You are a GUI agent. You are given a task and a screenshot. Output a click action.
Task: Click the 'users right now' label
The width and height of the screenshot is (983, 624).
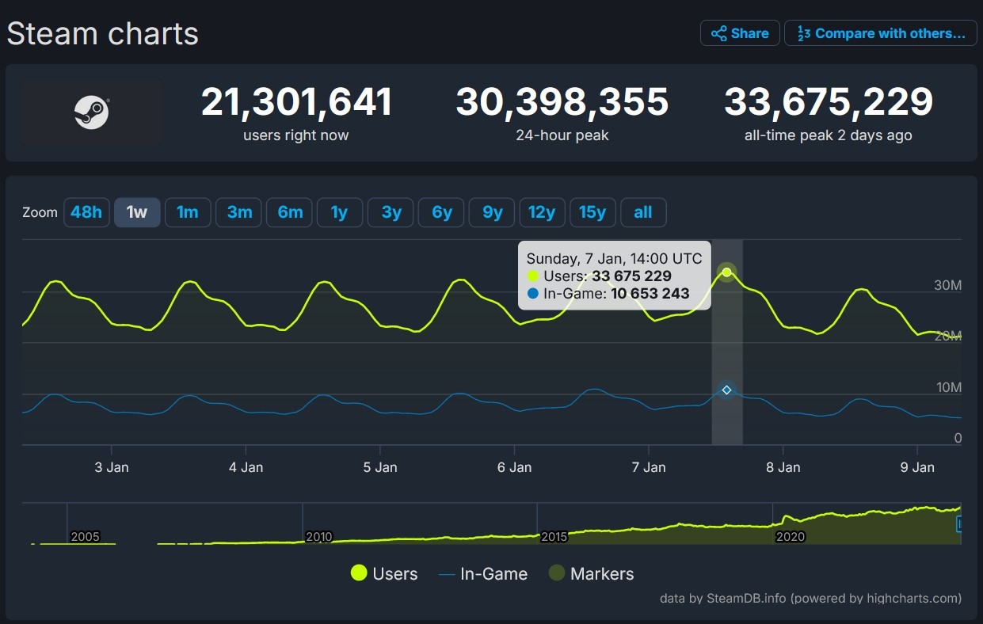296,135
